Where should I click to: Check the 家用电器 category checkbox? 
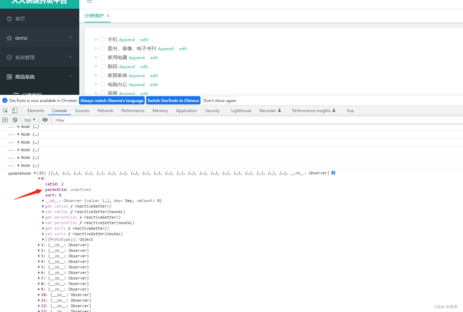[103, 57]
